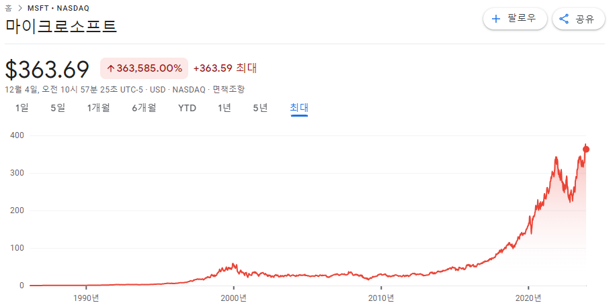Click the 2000년 x-axis label

[234, 298]
